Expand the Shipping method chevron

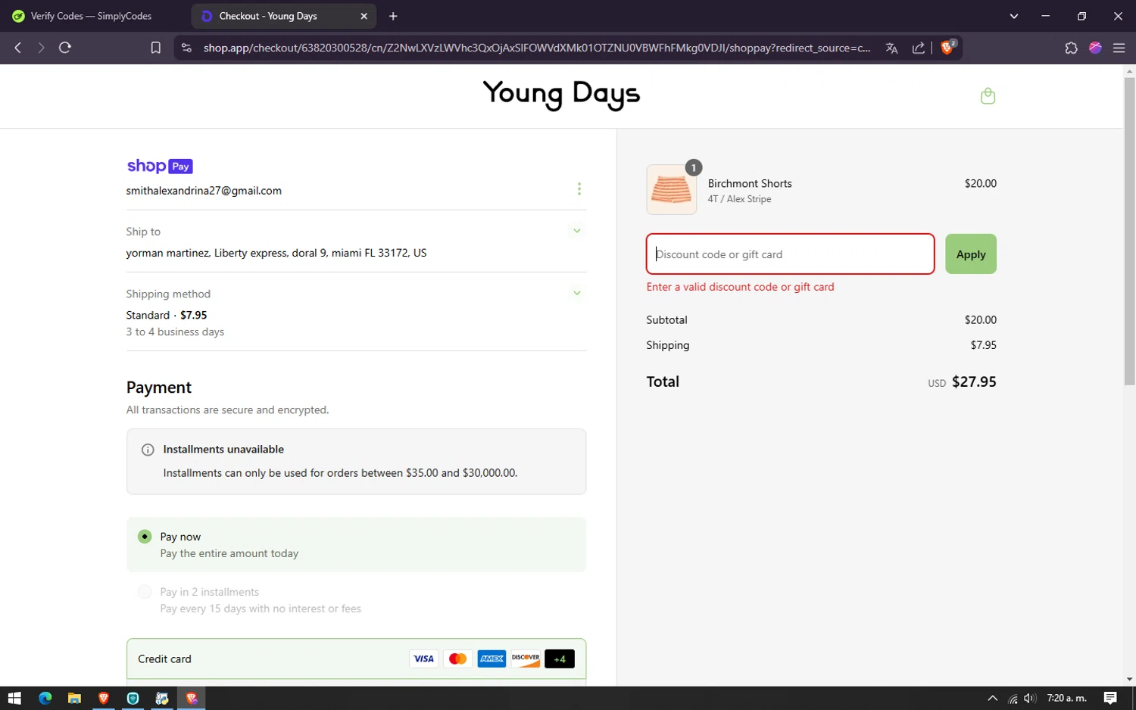[x=577, y=293]
